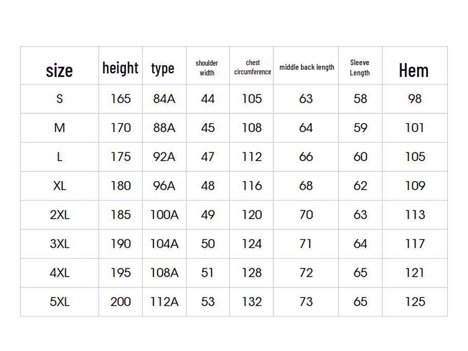Image resolution: width=468 pixels, height=351 pixels.
Task: Click the 'Sleeve Length' column header
Action: click(x=360, y=67)
